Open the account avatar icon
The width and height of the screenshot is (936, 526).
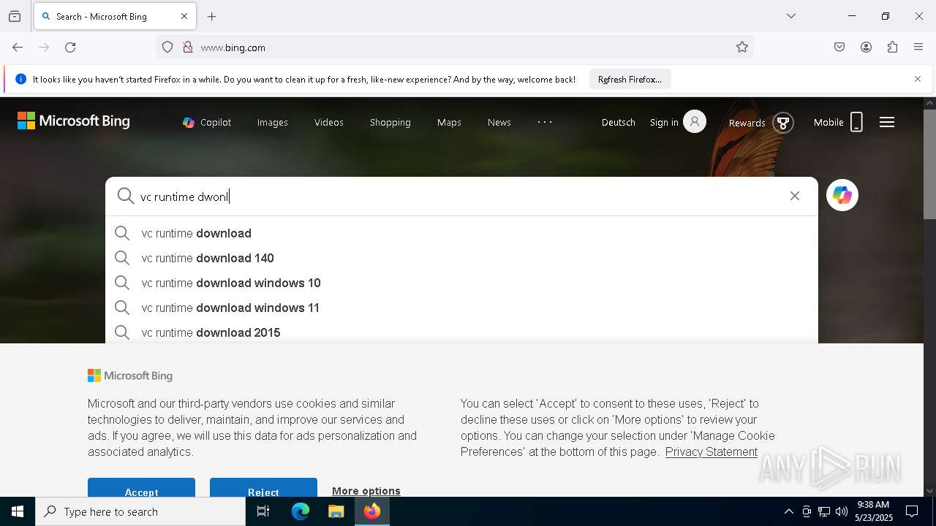click(695, 121)
